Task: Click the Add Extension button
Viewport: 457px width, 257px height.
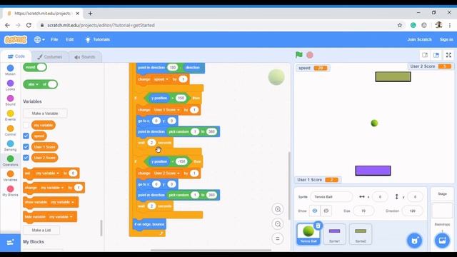Action: pos(10,243)
